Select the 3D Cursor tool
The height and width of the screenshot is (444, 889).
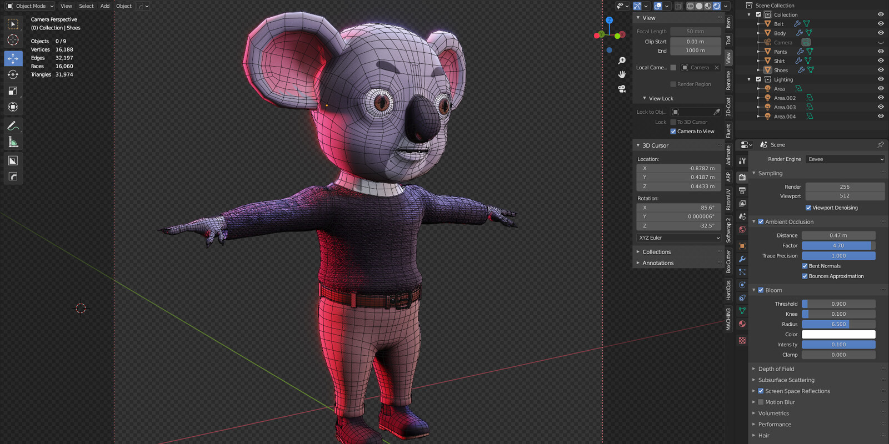(13, 40)
